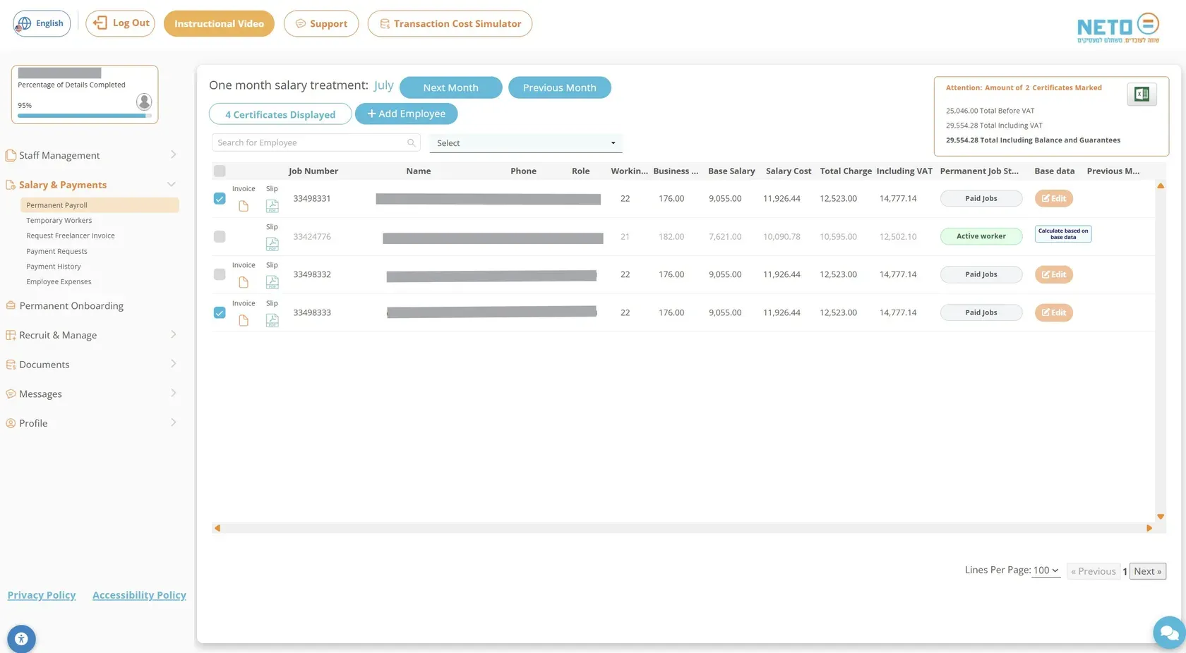Open invoice document for job 33498332

click(244, 282)
